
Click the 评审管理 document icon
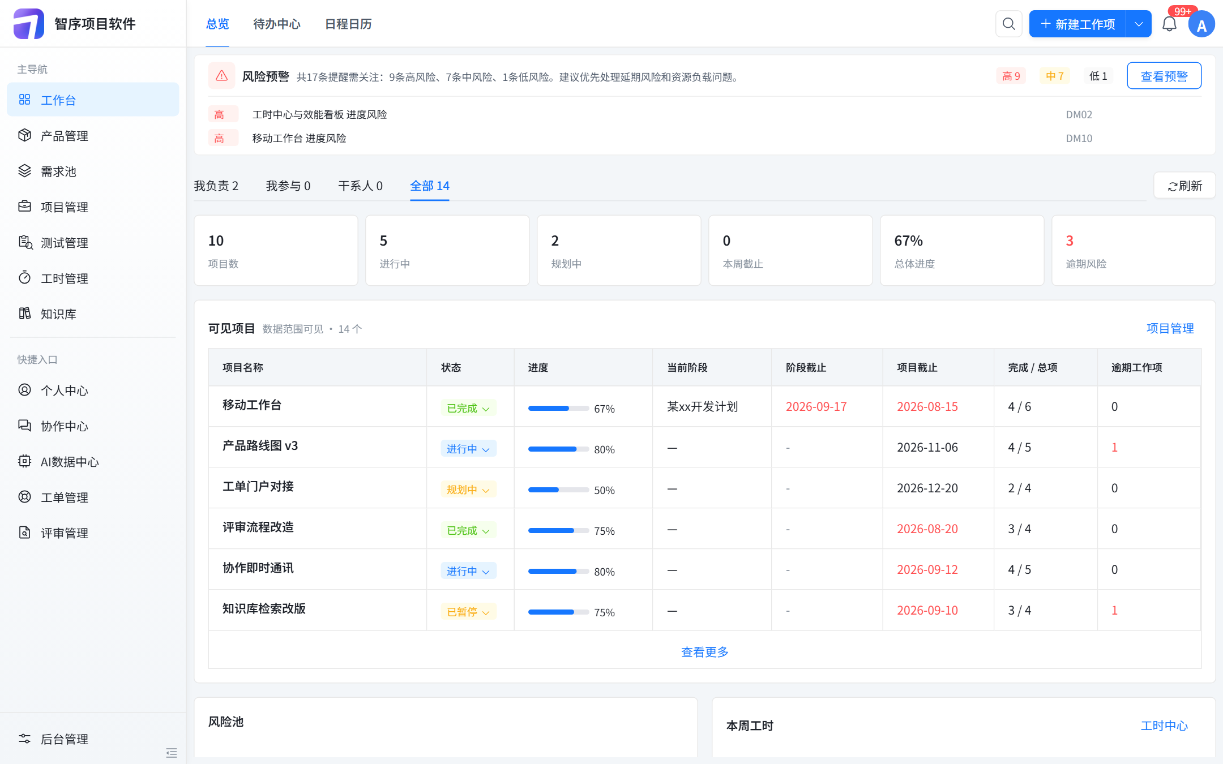[x=24, y=533]
